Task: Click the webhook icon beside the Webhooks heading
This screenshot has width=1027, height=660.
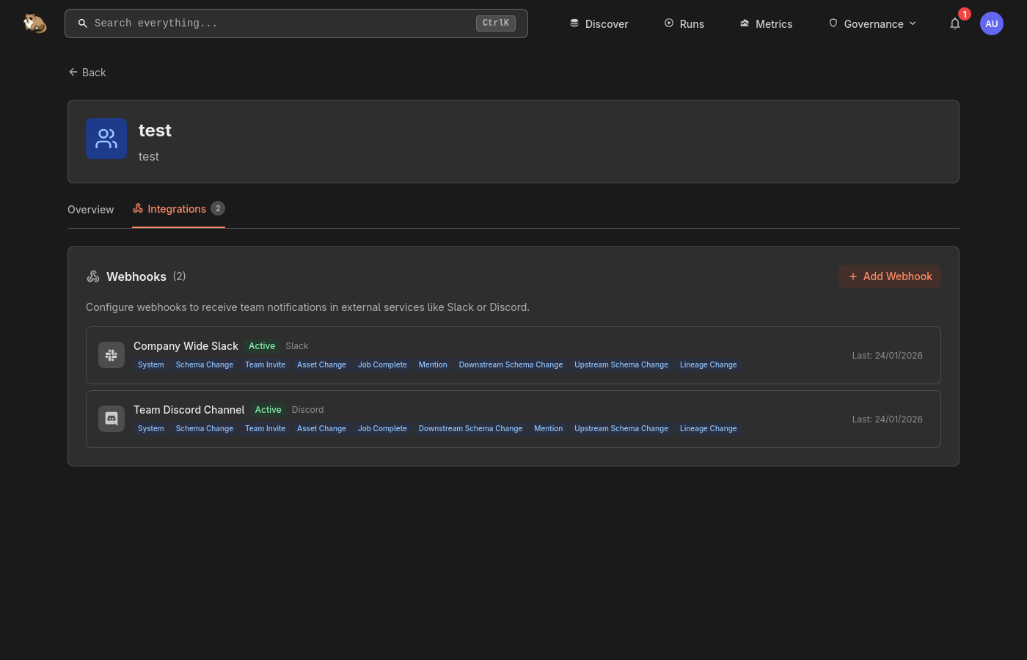Action: pyautogui.click(x=93, y=276)
